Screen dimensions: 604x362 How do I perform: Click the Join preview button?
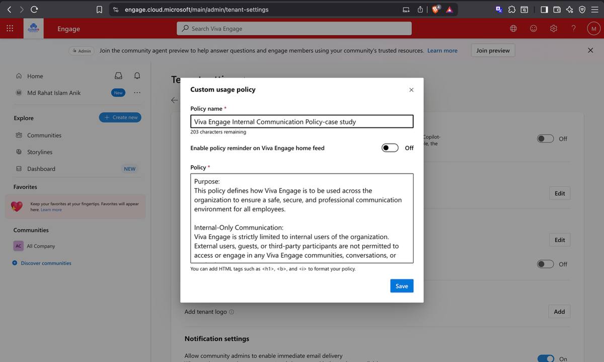tap(493, 50)
